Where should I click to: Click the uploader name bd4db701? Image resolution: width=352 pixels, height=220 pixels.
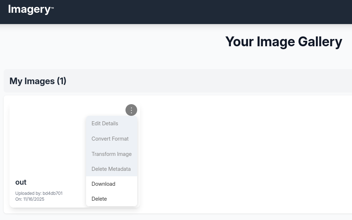click(x=52, y=193)
